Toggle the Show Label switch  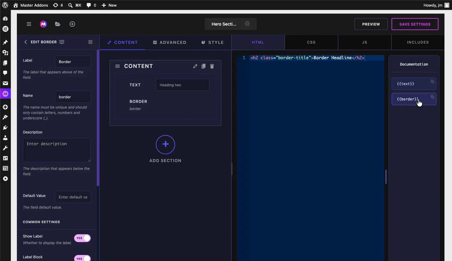[82, 238]
